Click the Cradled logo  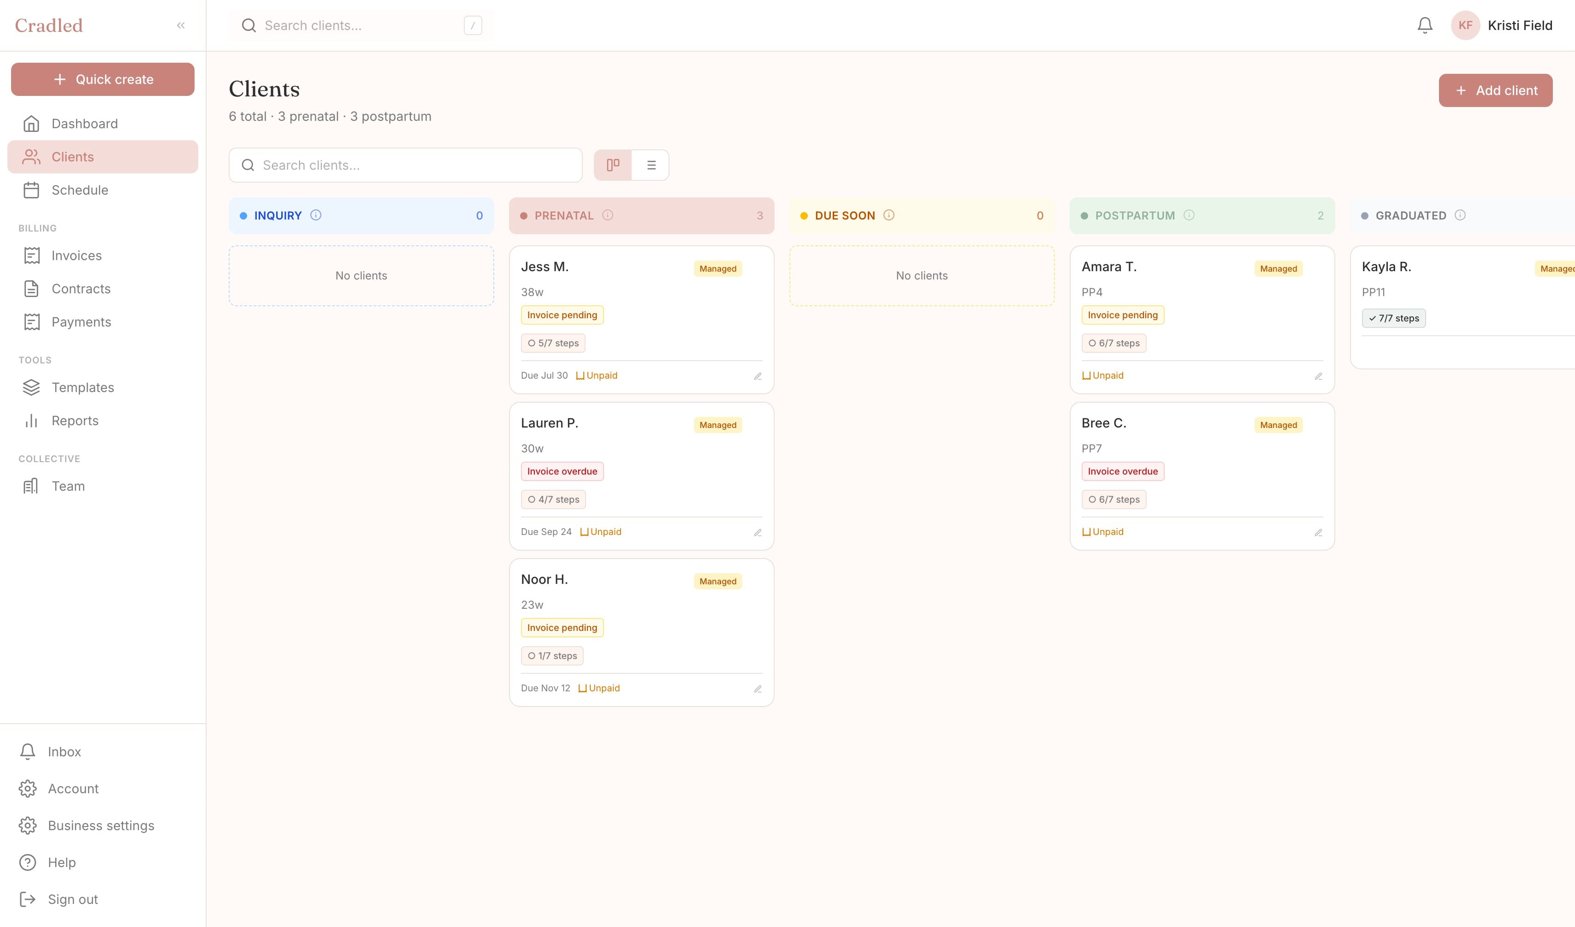coord(49,26)
